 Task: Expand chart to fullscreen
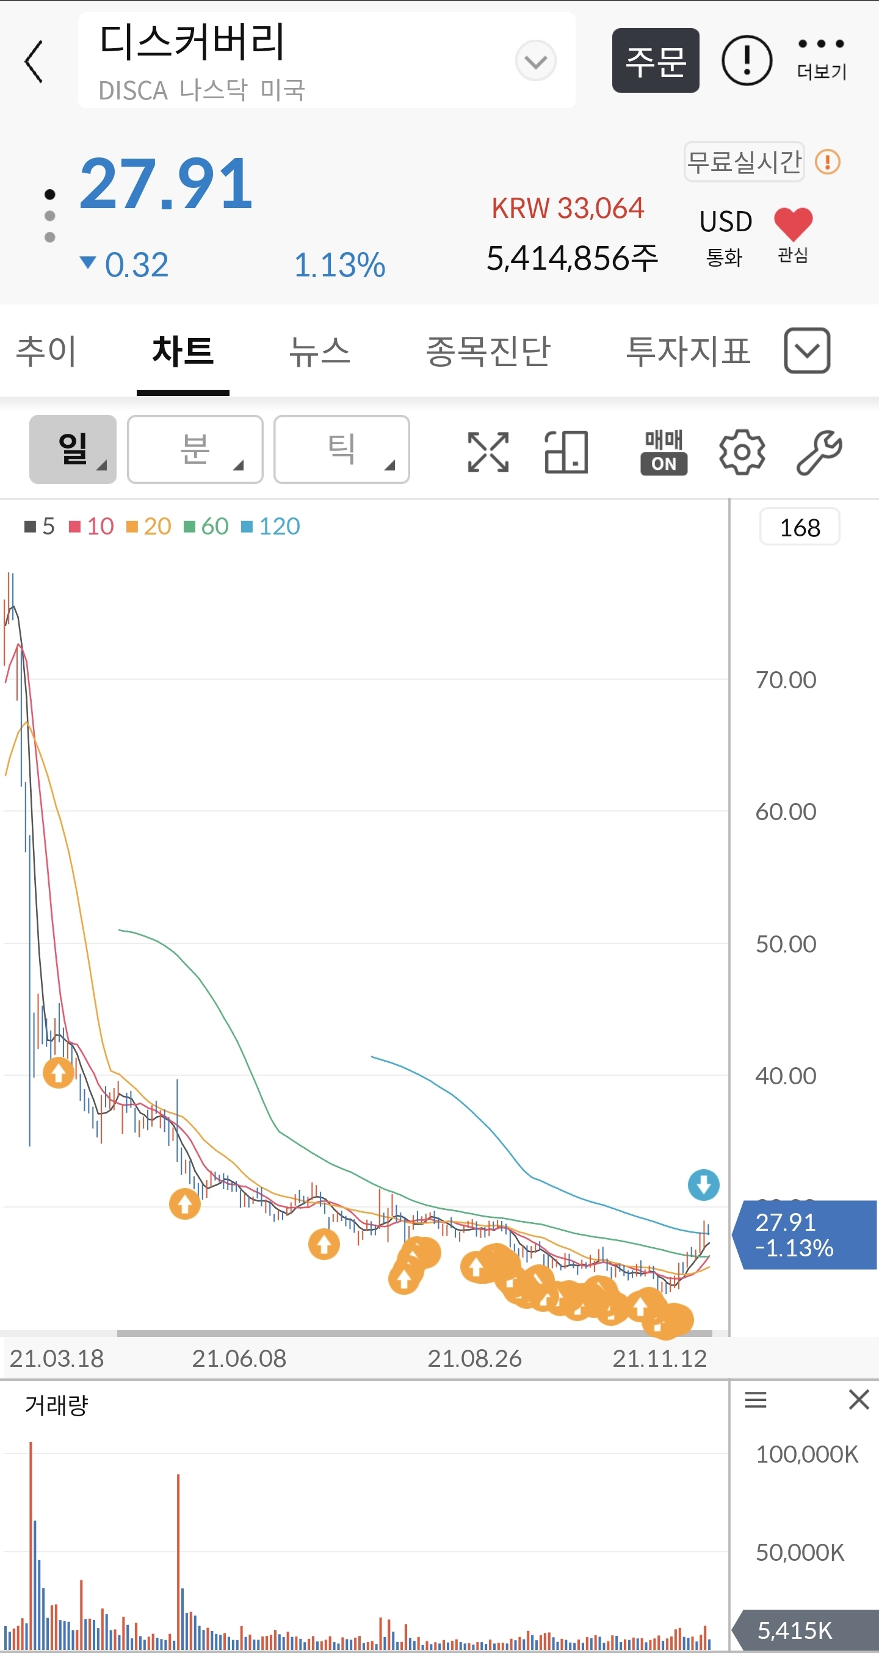click(488, 452)
